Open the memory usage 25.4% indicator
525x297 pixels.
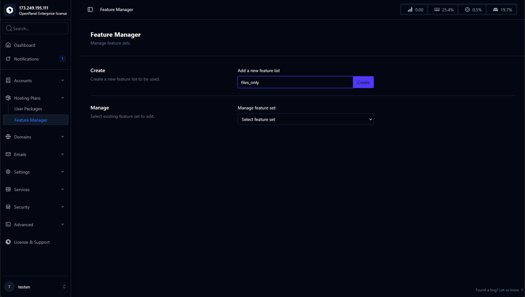click(444, 9)
